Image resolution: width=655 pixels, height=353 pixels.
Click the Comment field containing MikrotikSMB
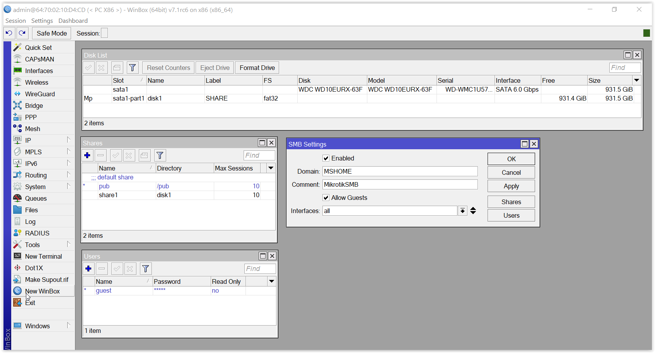coord(400,184)
